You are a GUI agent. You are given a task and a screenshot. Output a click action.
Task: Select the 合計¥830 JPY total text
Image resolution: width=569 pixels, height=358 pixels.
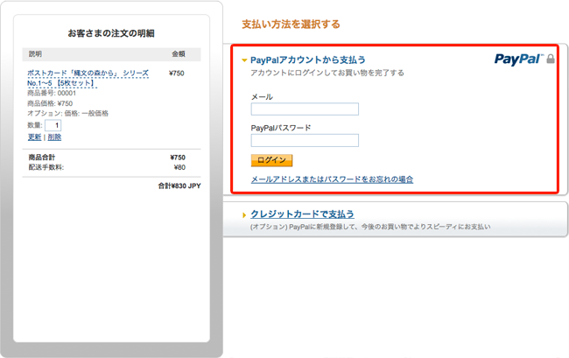pyautogui.click(x=179, y=186)
